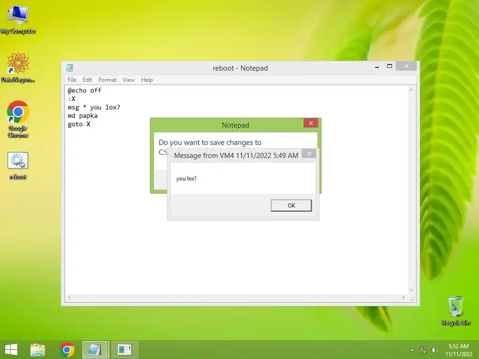
Task: Click the '@echo off' line
Action: point(85,90)
